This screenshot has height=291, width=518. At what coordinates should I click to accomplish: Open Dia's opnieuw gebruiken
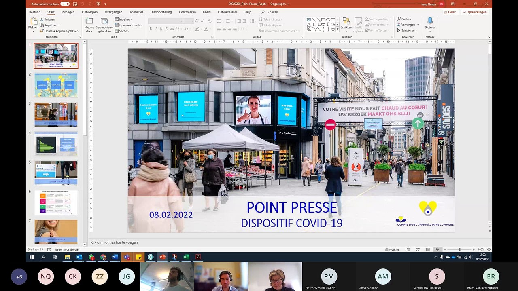(x=104, y=21)
